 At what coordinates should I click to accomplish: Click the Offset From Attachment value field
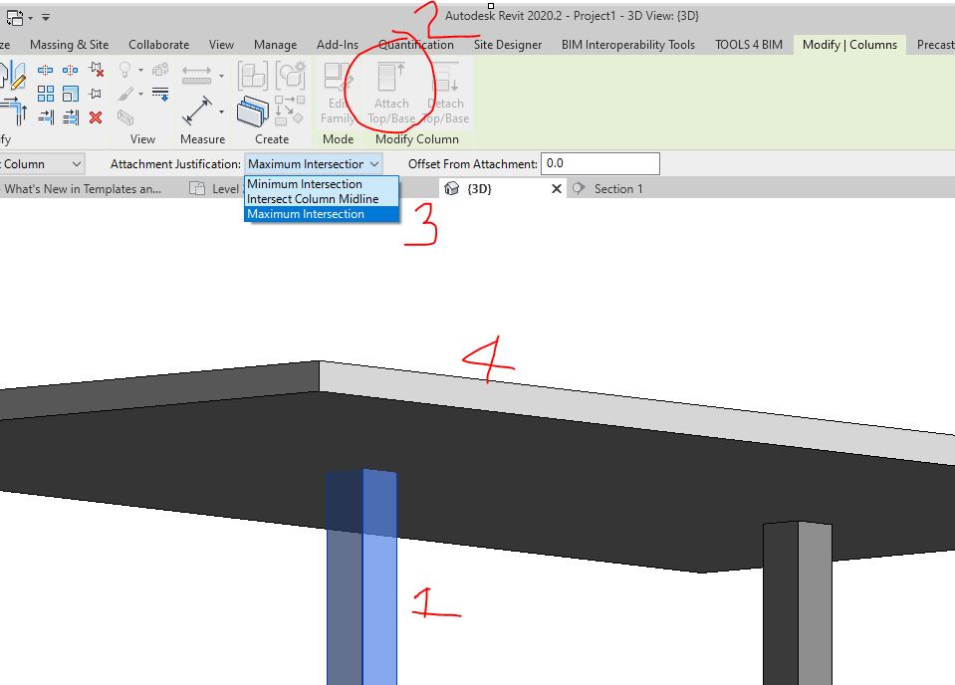[599, 162]
